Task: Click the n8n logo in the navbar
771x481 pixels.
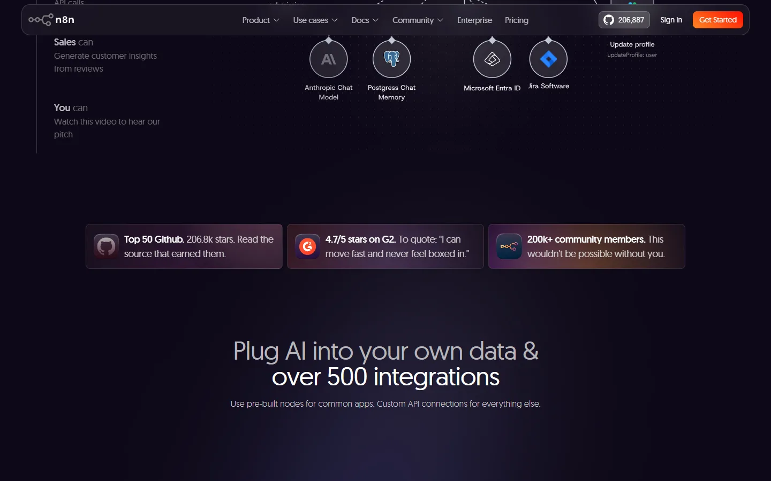Action: 51,20
